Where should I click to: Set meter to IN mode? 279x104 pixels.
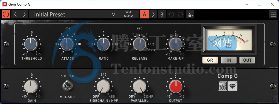pos(229,60)
